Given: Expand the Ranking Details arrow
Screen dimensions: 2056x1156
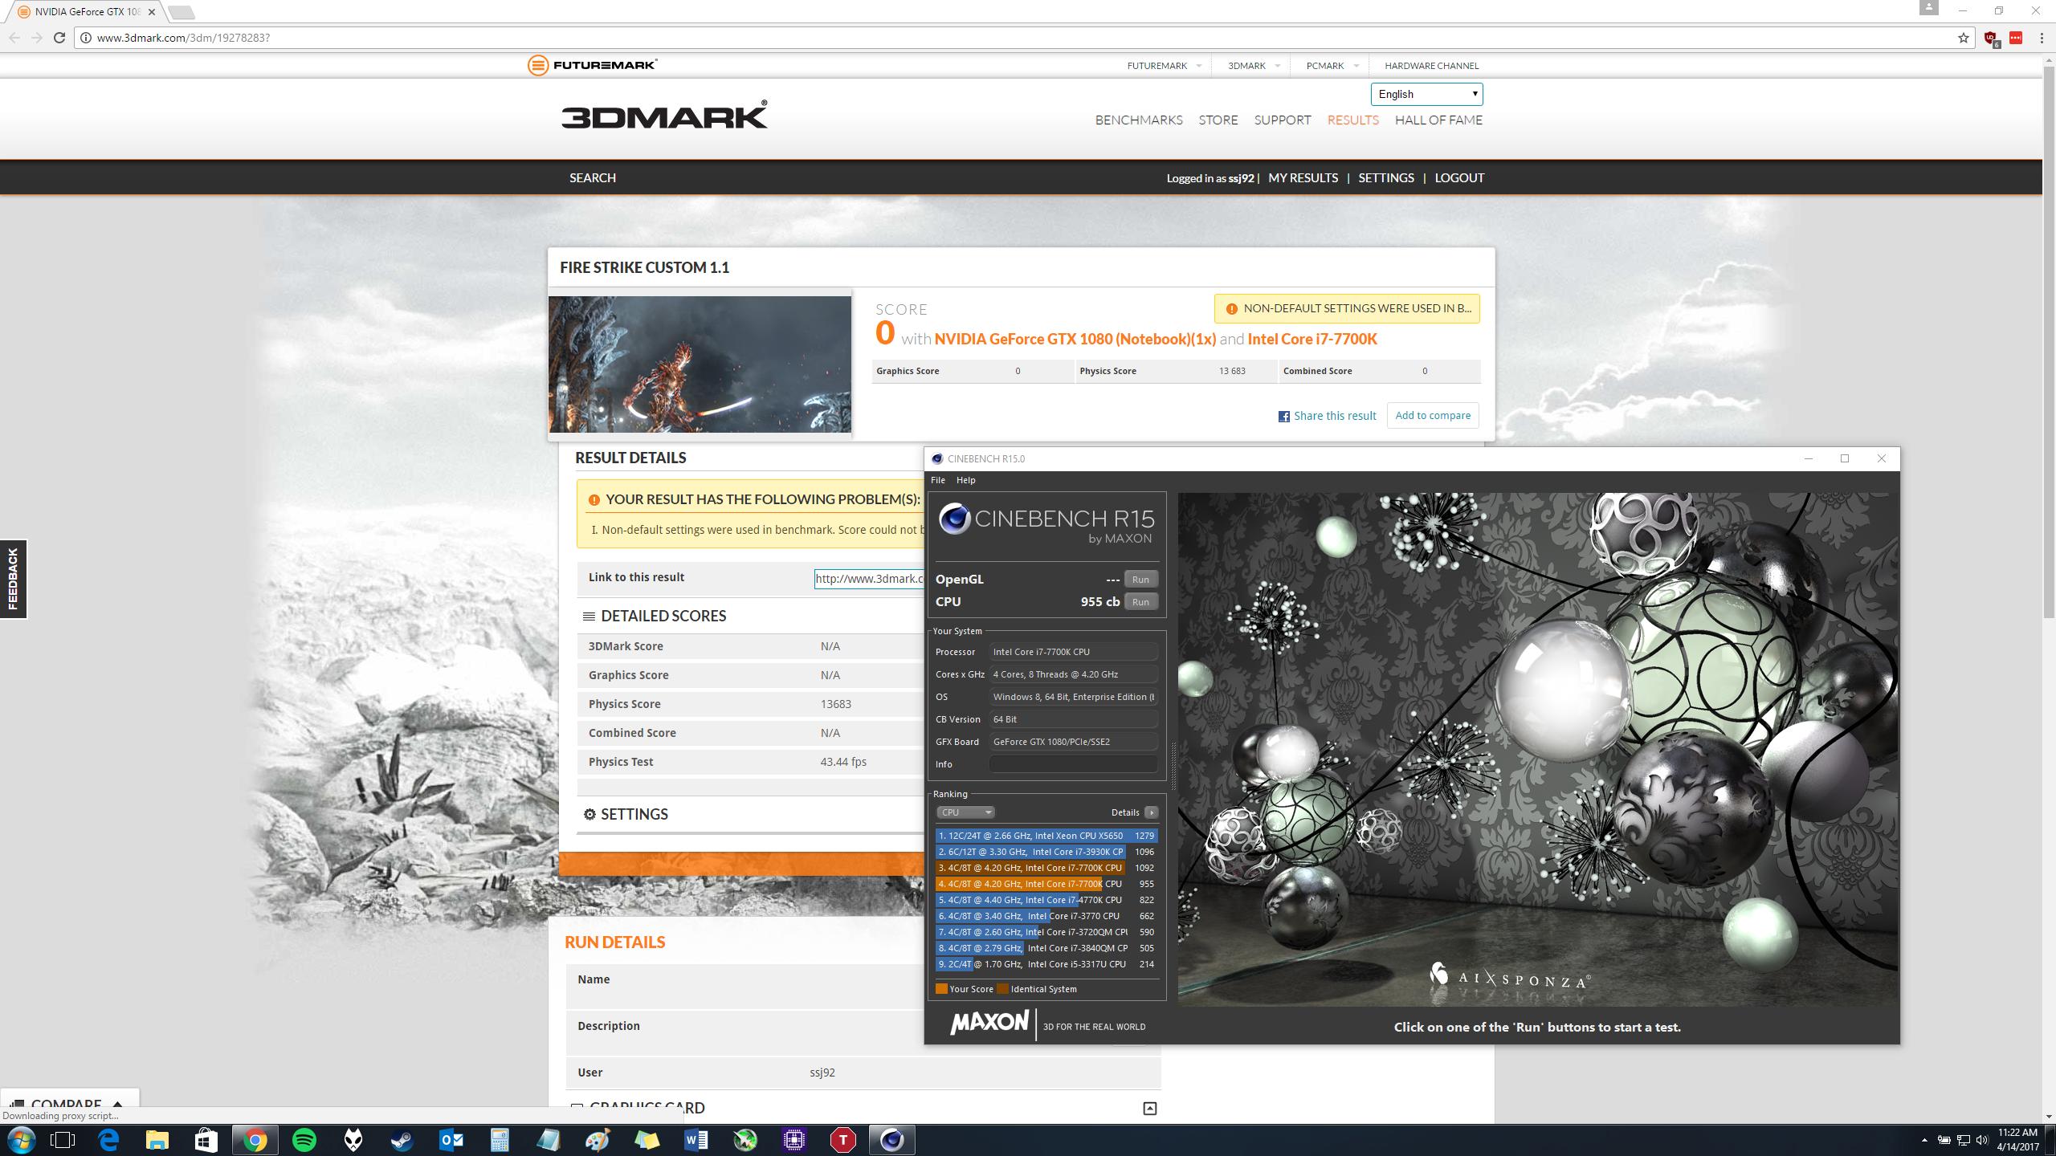Looking at the screenshot, I should (1151, 812).
